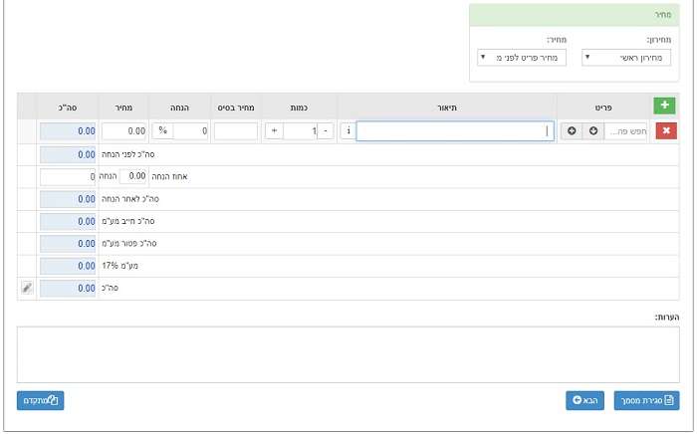Screen dimensions: 697x434
Task: Click the הנחה column header
Action: 179,108
